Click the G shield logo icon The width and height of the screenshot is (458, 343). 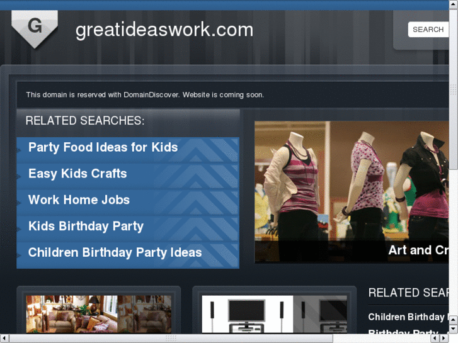tap(35, 29)
